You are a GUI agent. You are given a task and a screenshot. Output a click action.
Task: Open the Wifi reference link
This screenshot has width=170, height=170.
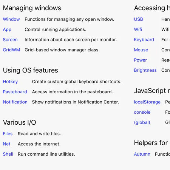[138, 29]
